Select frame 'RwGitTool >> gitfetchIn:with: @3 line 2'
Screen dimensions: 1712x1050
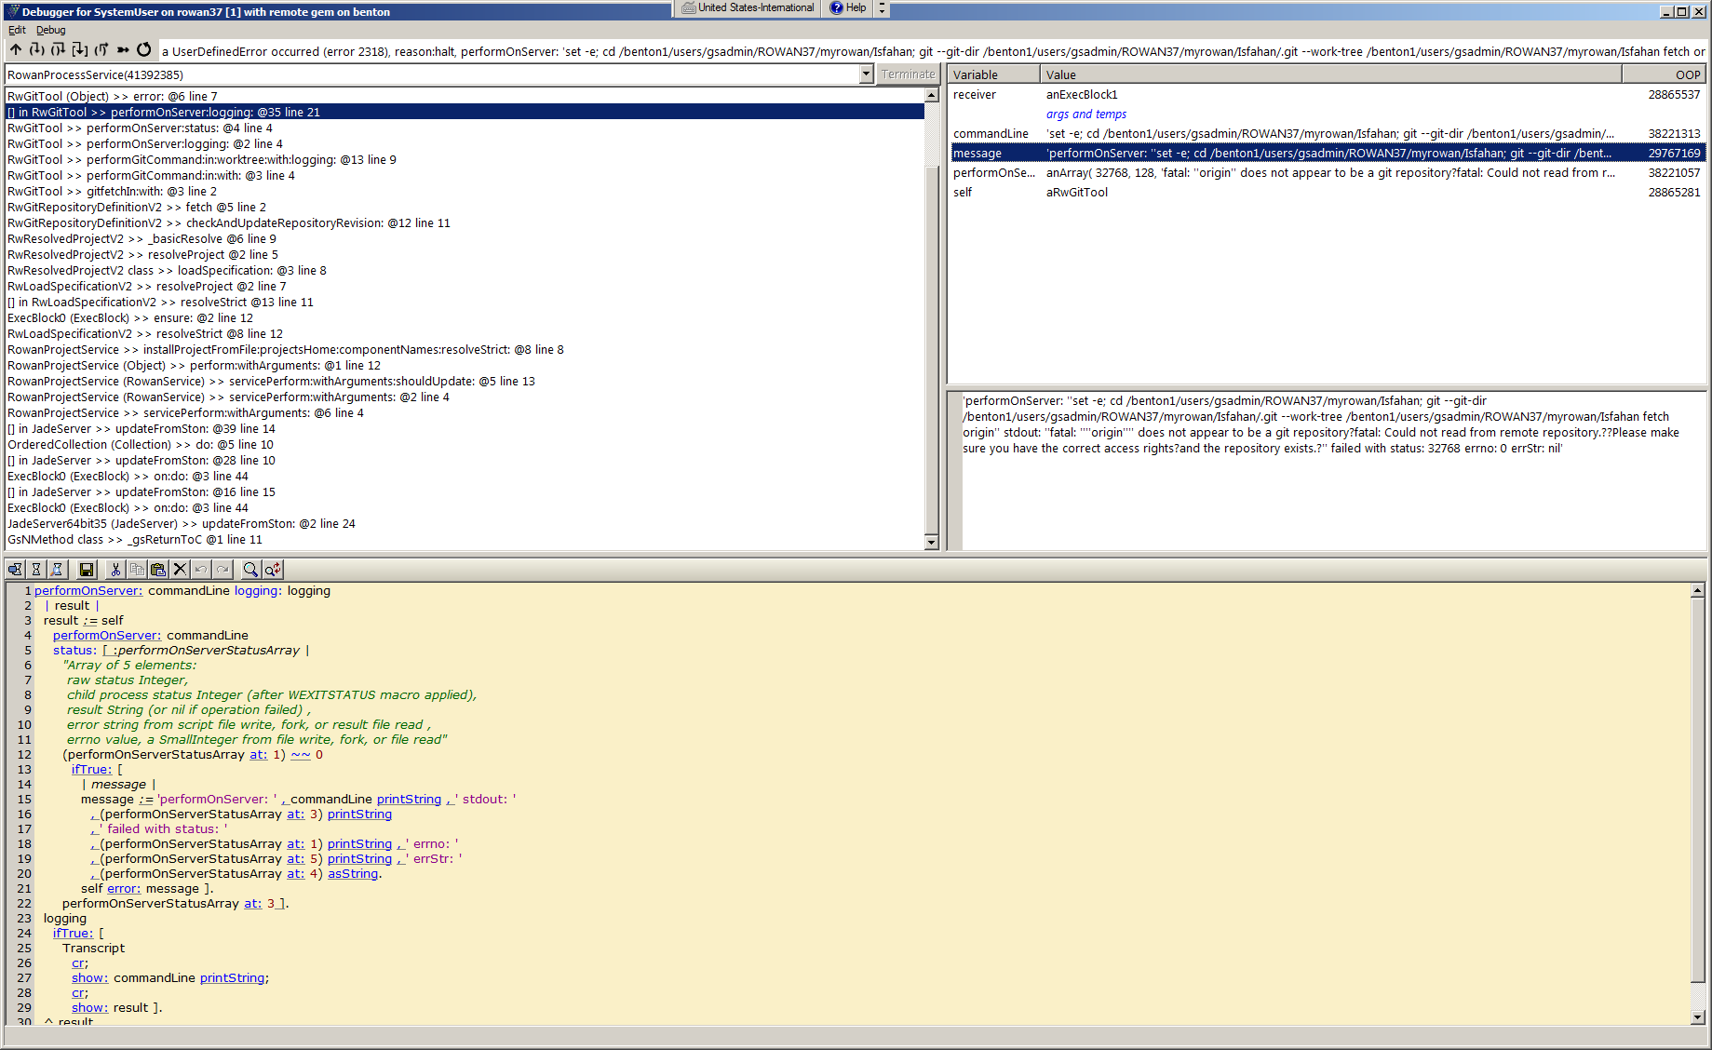coord(465,191)
